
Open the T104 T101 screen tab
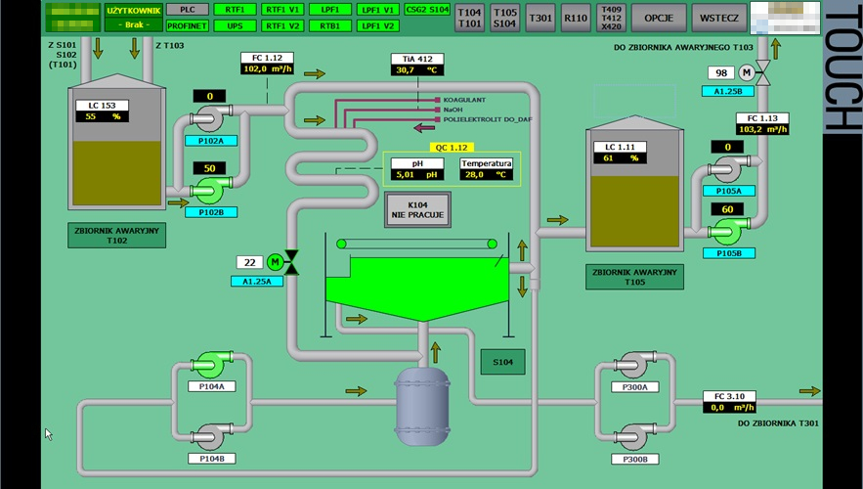[x=469, y=17]
